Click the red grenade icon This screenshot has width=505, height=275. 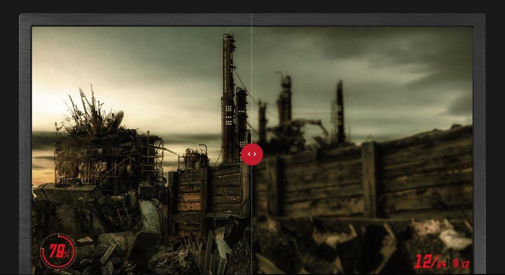(455, 262)
